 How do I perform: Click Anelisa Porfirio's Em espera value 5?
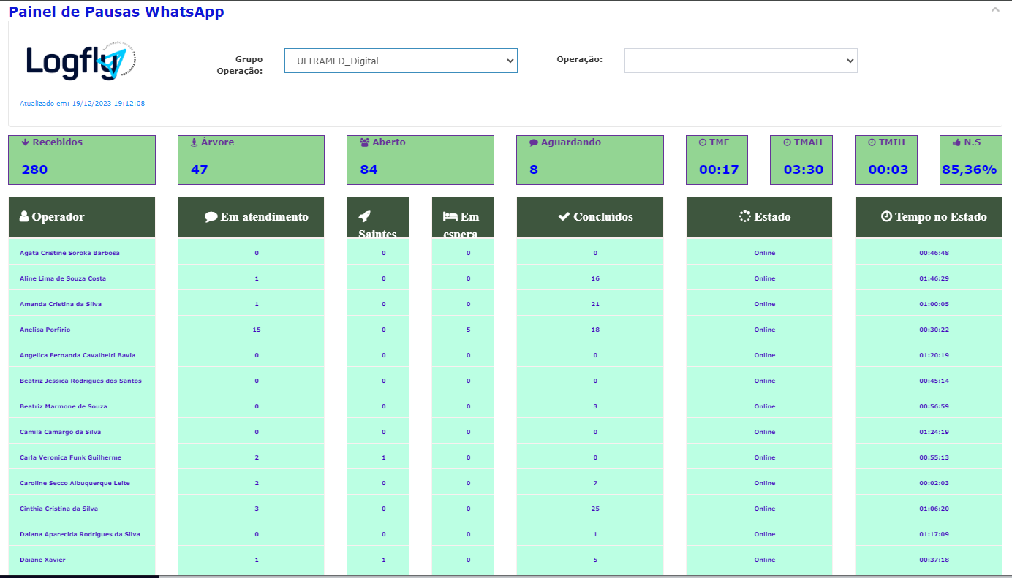(x=469, y=330)
